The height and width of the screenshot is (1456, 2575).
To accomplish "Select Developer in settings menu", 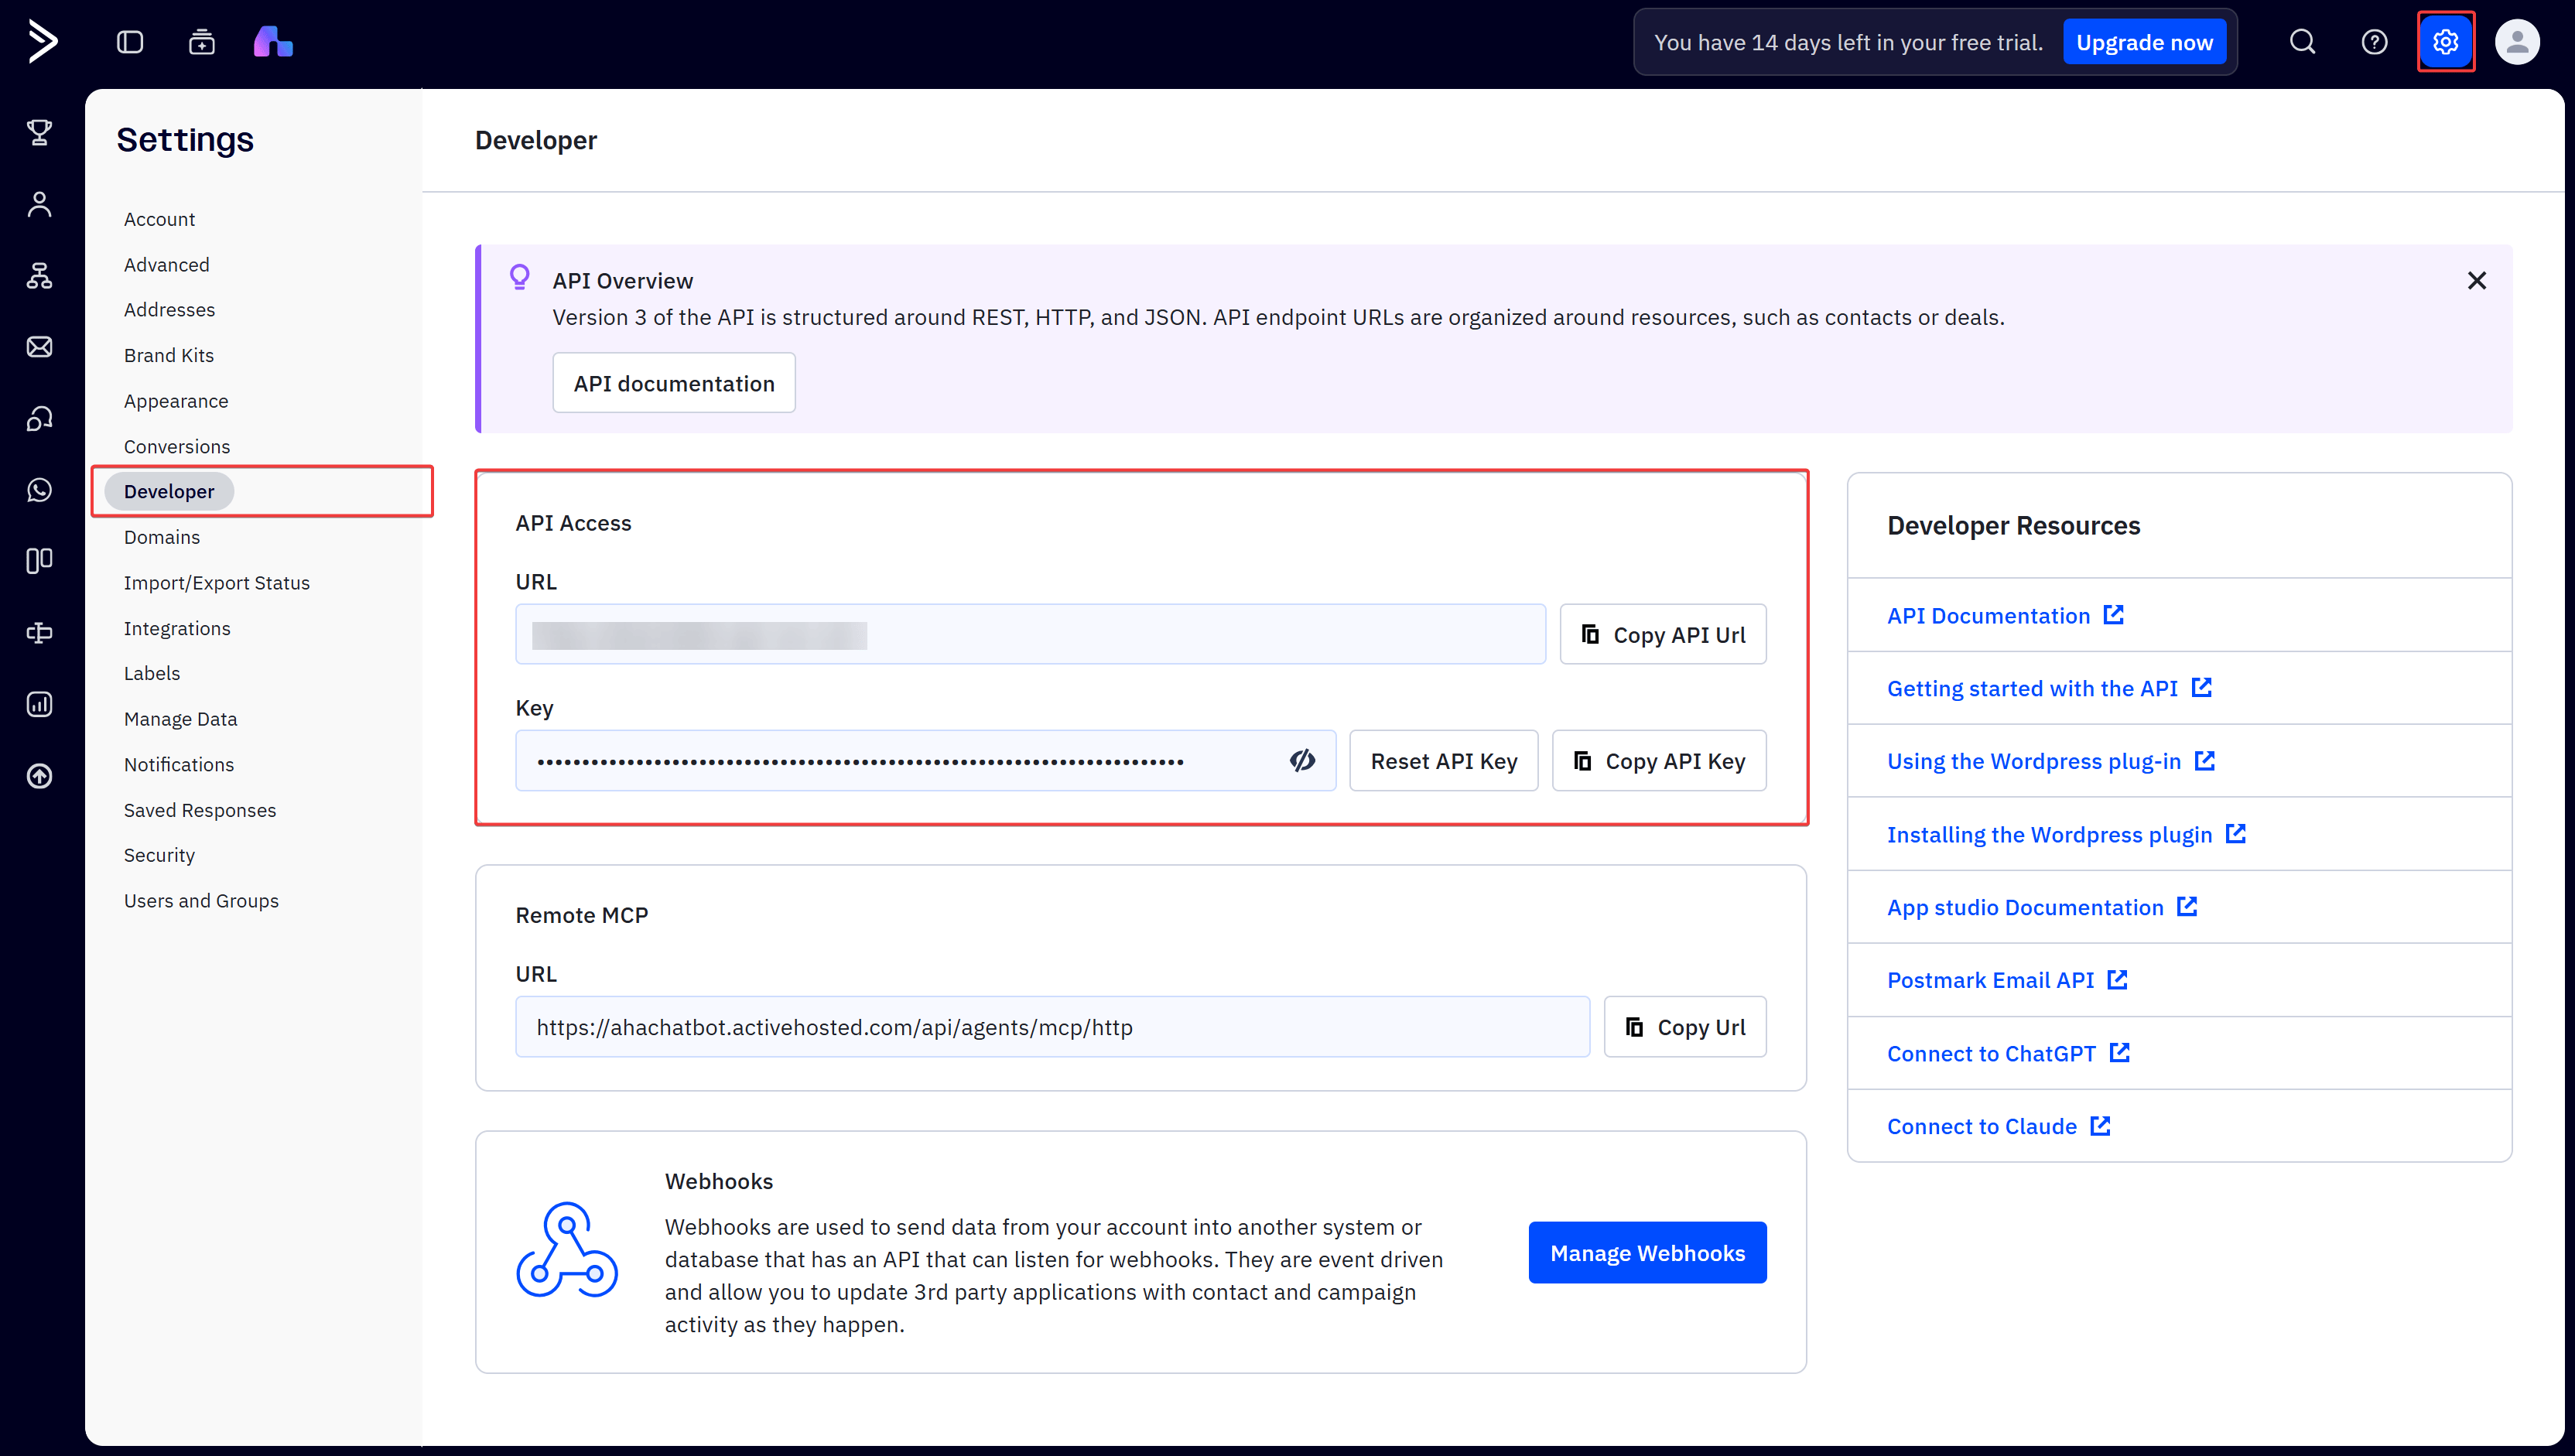I will [x=169, y=492].
